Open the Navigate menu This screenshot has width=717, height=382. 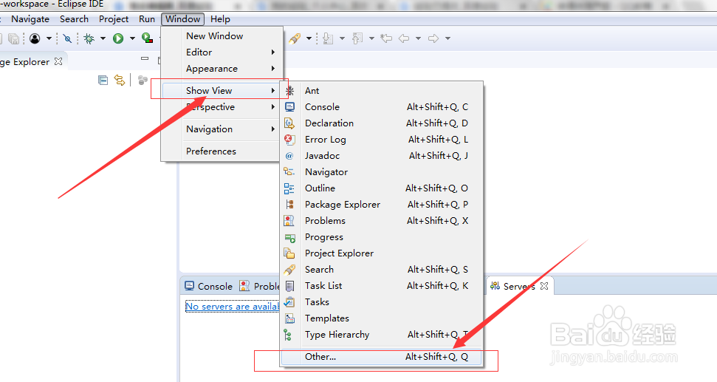click(30, 19)
